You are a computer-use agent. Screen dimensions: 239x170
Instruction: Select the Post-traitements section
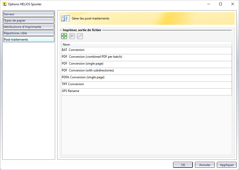coord(29,39)
